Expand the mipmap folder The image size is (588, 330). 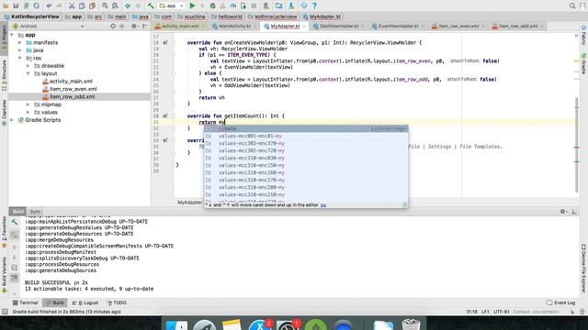[x=28, y=104]
